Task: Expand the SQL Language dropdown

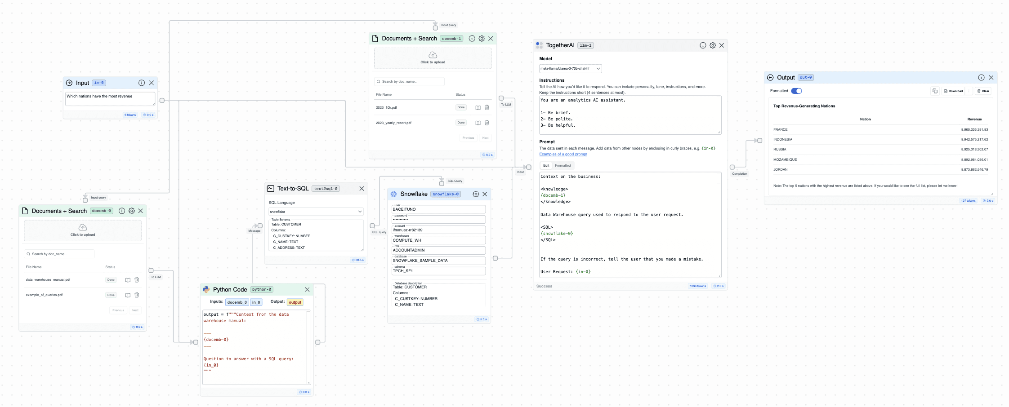Action: coord(316,212)
